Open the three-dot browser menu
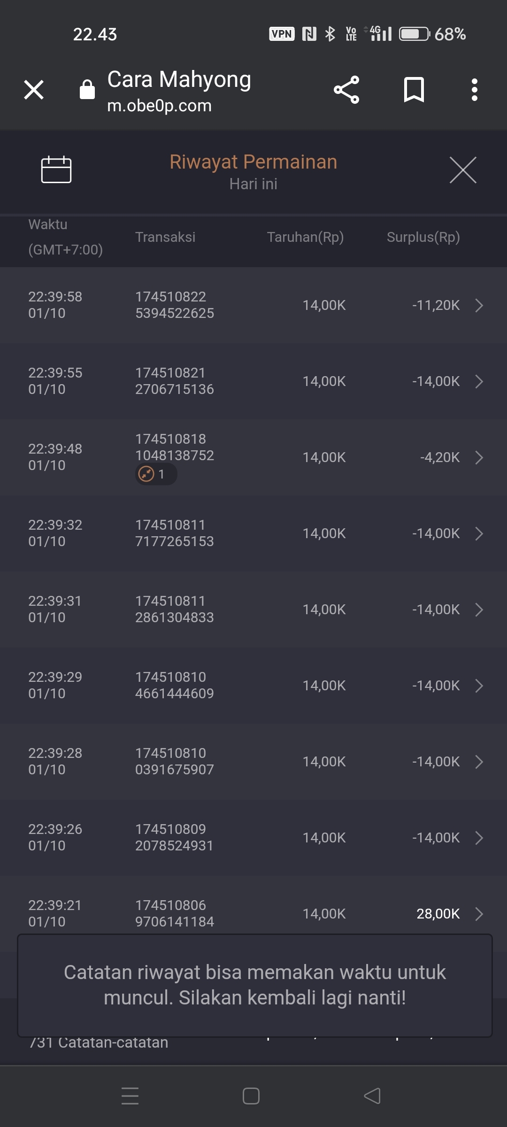The height and width of the screenshot is (1127, 507). (x=475, y=90)
